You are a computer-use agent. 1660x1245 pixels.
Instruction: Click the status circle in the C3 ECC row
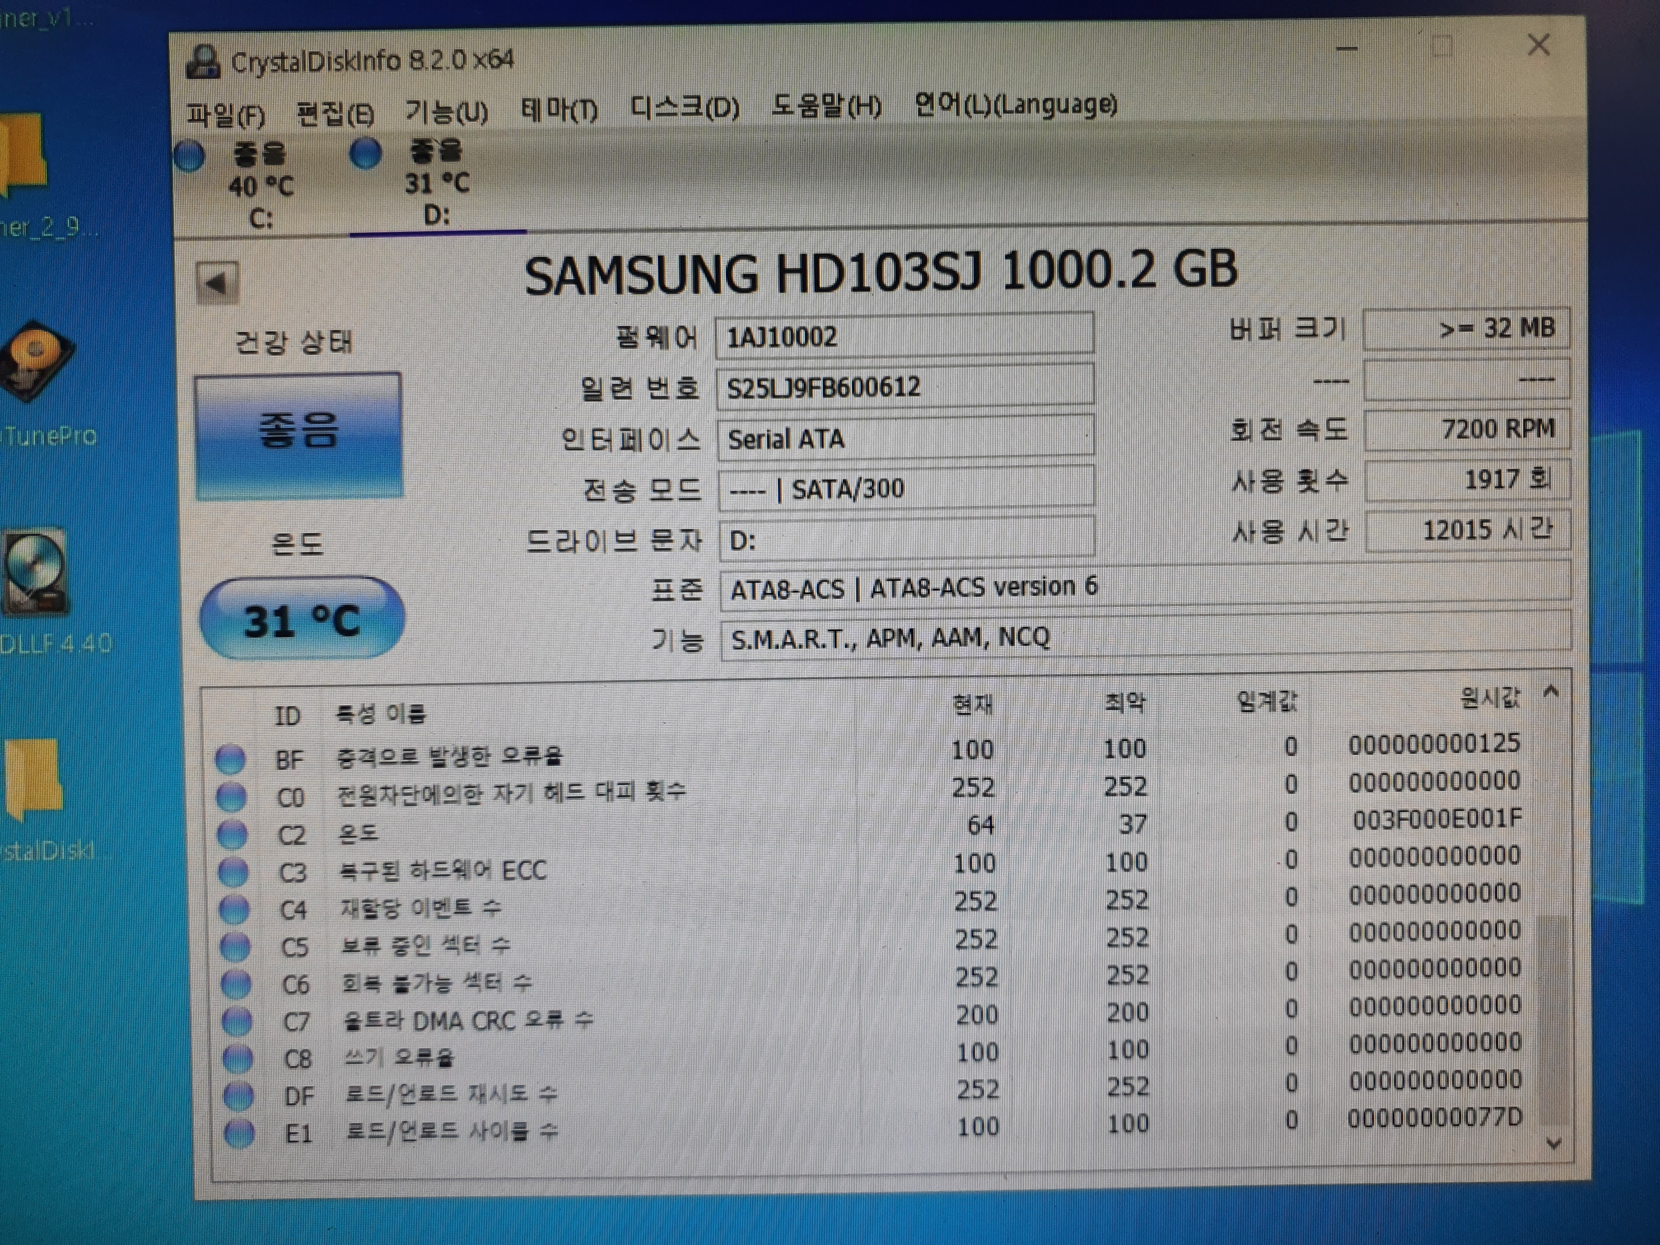point(233,871)
